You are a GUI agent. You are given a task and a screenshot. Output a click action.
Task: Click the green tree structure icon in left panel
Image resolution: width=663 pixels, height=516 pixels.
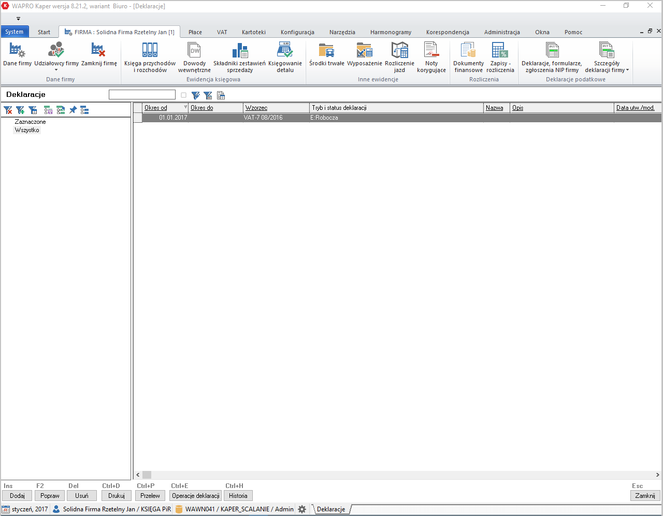[x=61, y=110]
